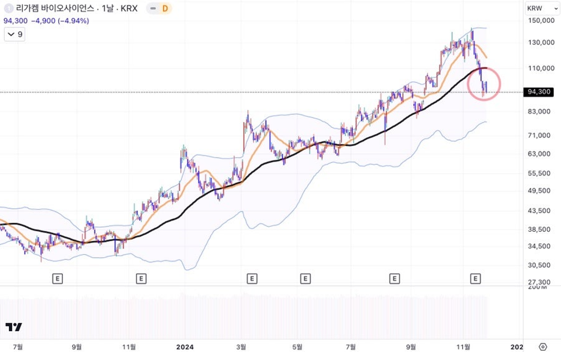Open chart settings hexagon gear icon
Screen dimensions: 561x352
pyautogui.click(x=543, y=346)
